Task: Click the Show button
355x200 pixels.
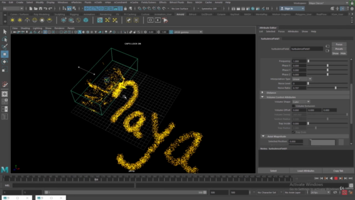Action: (335, 53)
